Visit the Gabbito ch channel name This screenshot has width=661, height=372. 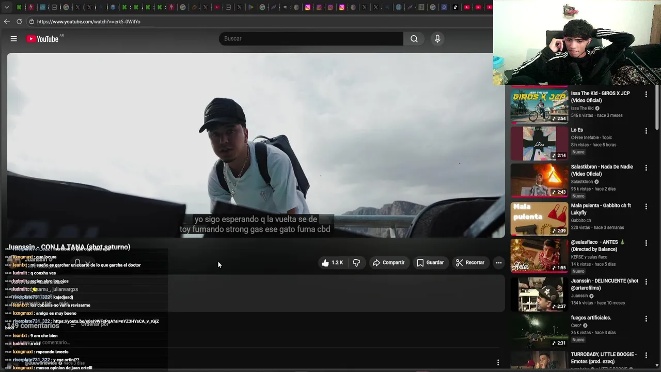click(x=581, y=221)
